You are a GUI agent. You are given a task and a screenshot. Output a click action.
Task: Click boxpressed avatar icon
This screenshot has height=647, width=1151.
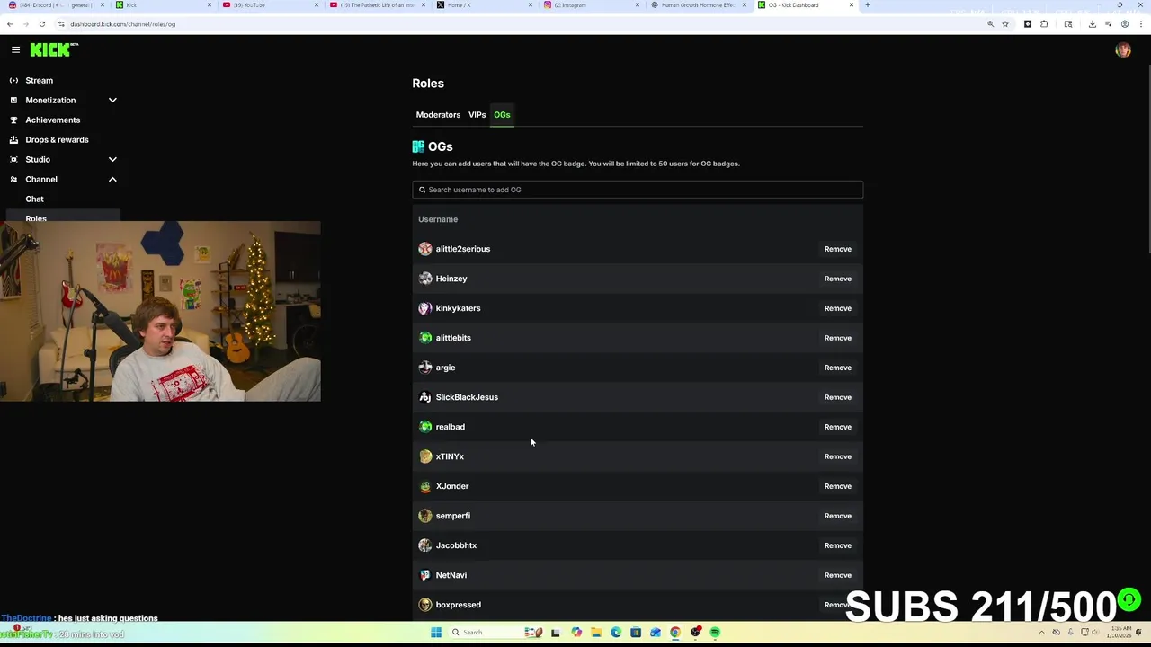pyautogui.click(x=425, y=605)
